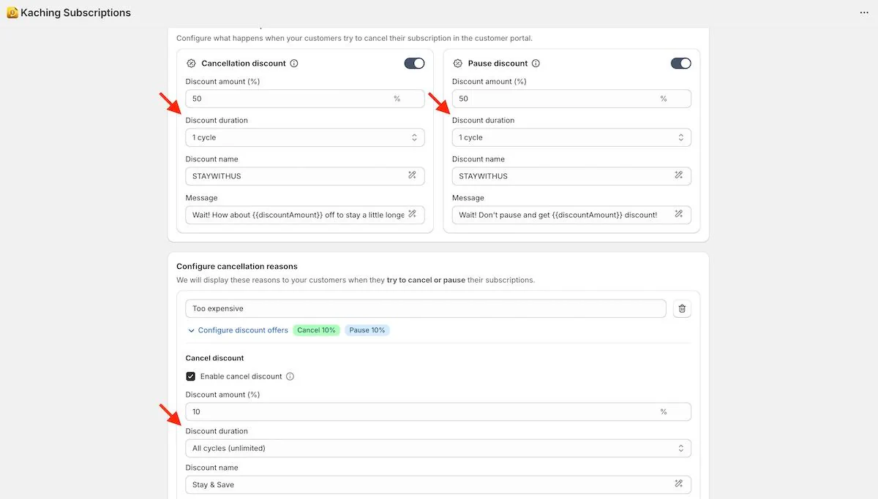Edit the Cancellation discount message field
Image resolution: width=878 pixels, height=499 pixels.
pyautogui.click(x=305, y=215)
